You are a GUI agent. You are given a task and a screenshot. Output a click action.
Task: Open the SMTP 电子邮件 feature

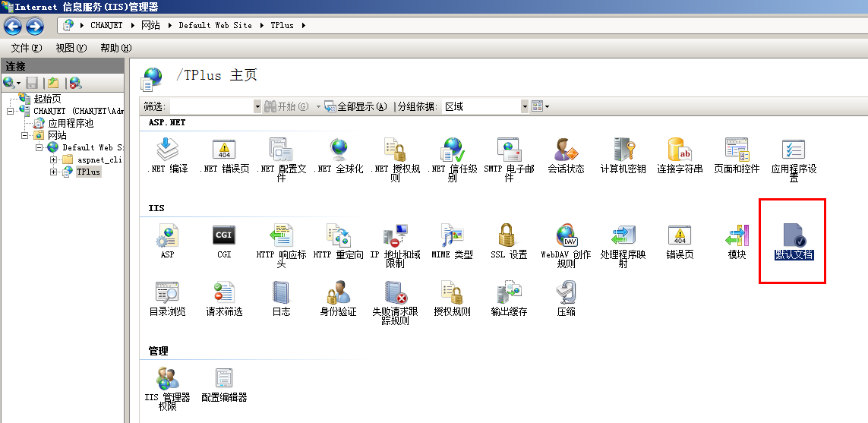coord(510,159)
